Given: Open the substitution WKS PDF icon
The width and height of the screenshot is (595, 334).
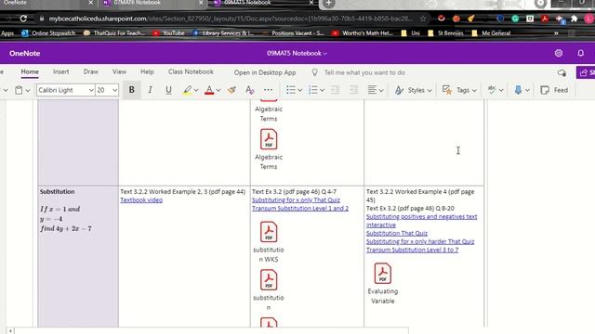Looking at the screenshot, I should (x=269, y=232).
